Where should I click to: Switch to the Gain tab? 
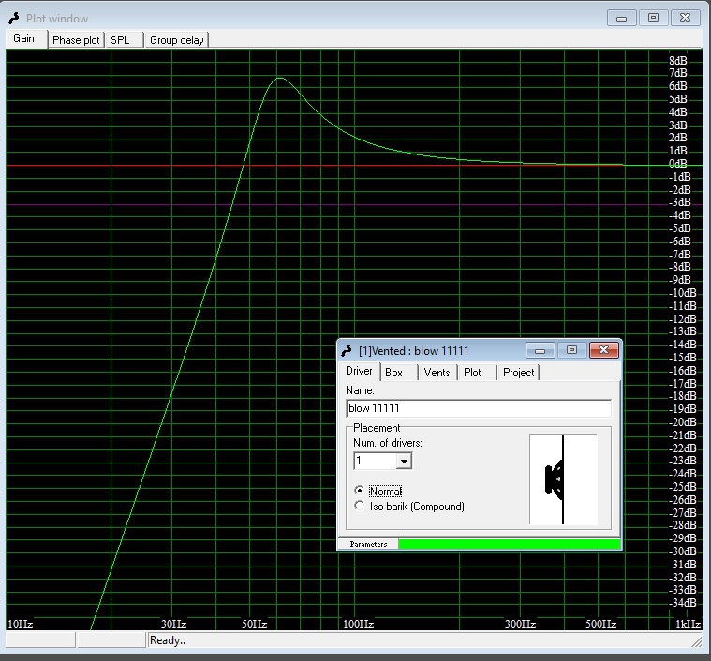tap(26, 39)
